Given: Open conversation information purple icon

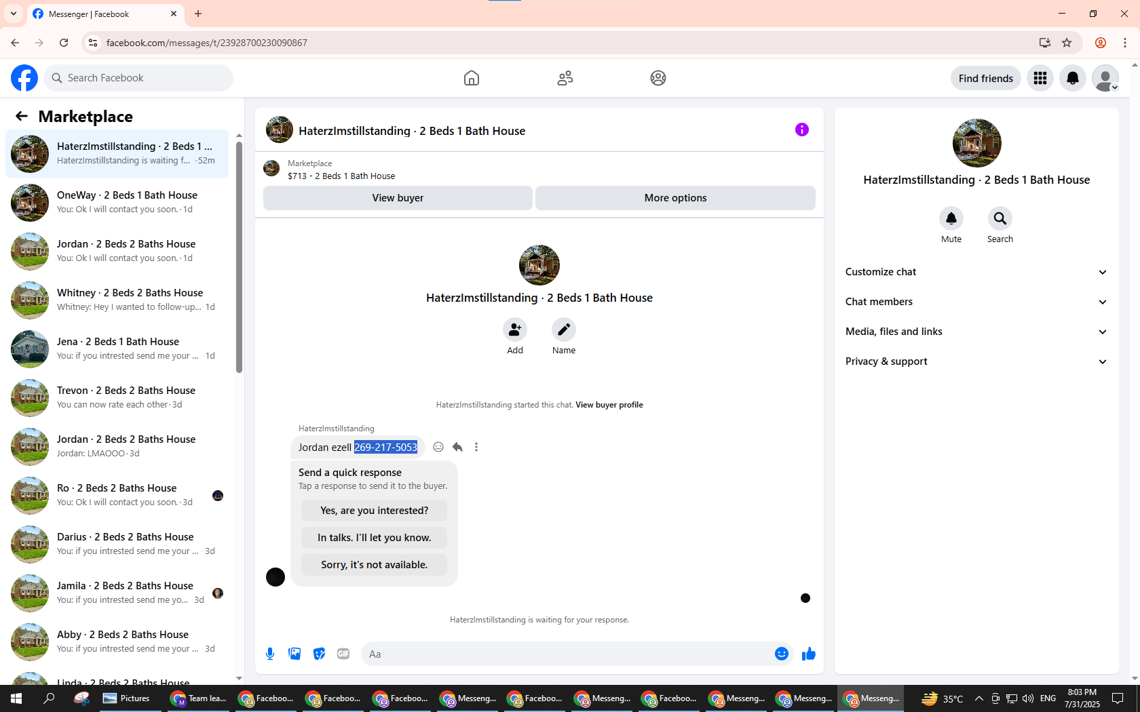Looking at the screenshot, I should (x=802, y=130).
